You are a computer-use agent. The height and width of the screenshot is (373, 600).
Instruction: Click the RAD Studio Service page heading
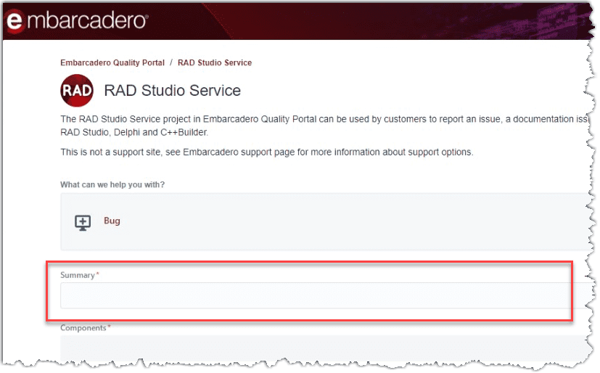(172, 91)
